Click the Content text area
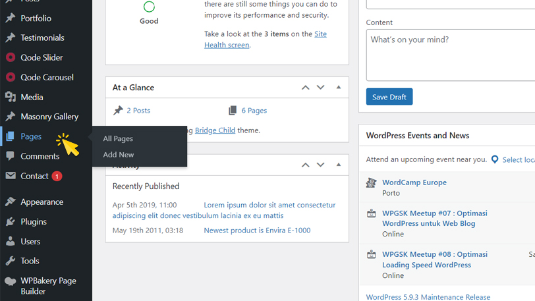The height and width of the screenshot is (301, 535). click(x=451, y=55)
